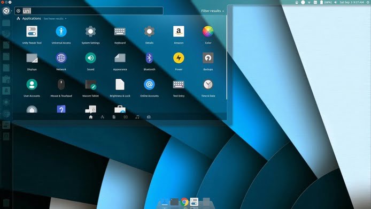Screen dimensions: 371x209
Task: Open the battery indicator showing 68%
Action: pos(326,2)
